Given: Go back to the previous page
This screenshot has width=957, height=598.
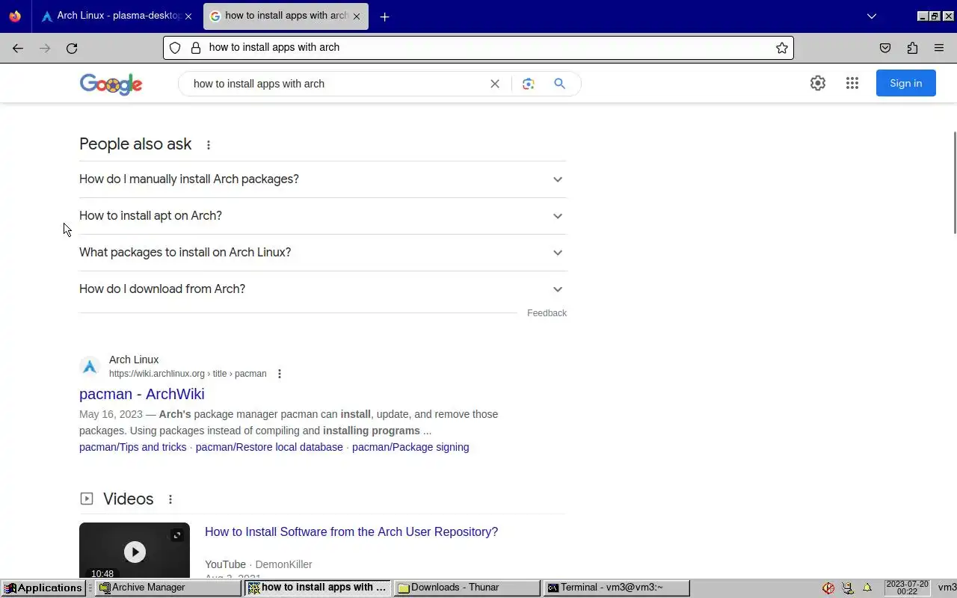Looking at the screenshot, I should pyautogui.click(x=18, y=48).
